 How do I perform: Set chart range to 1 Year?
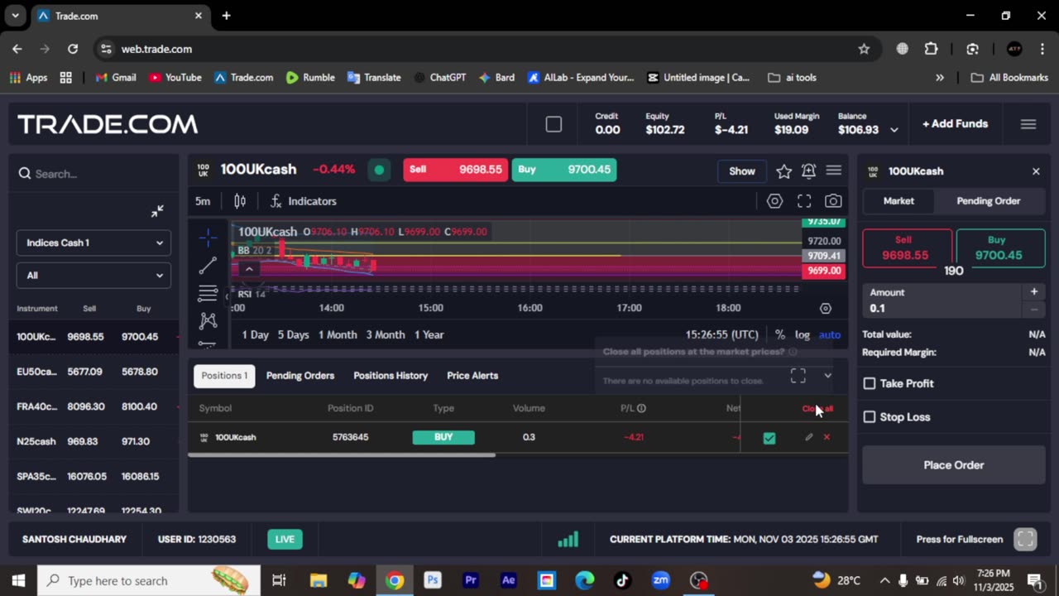pos(429,334)
